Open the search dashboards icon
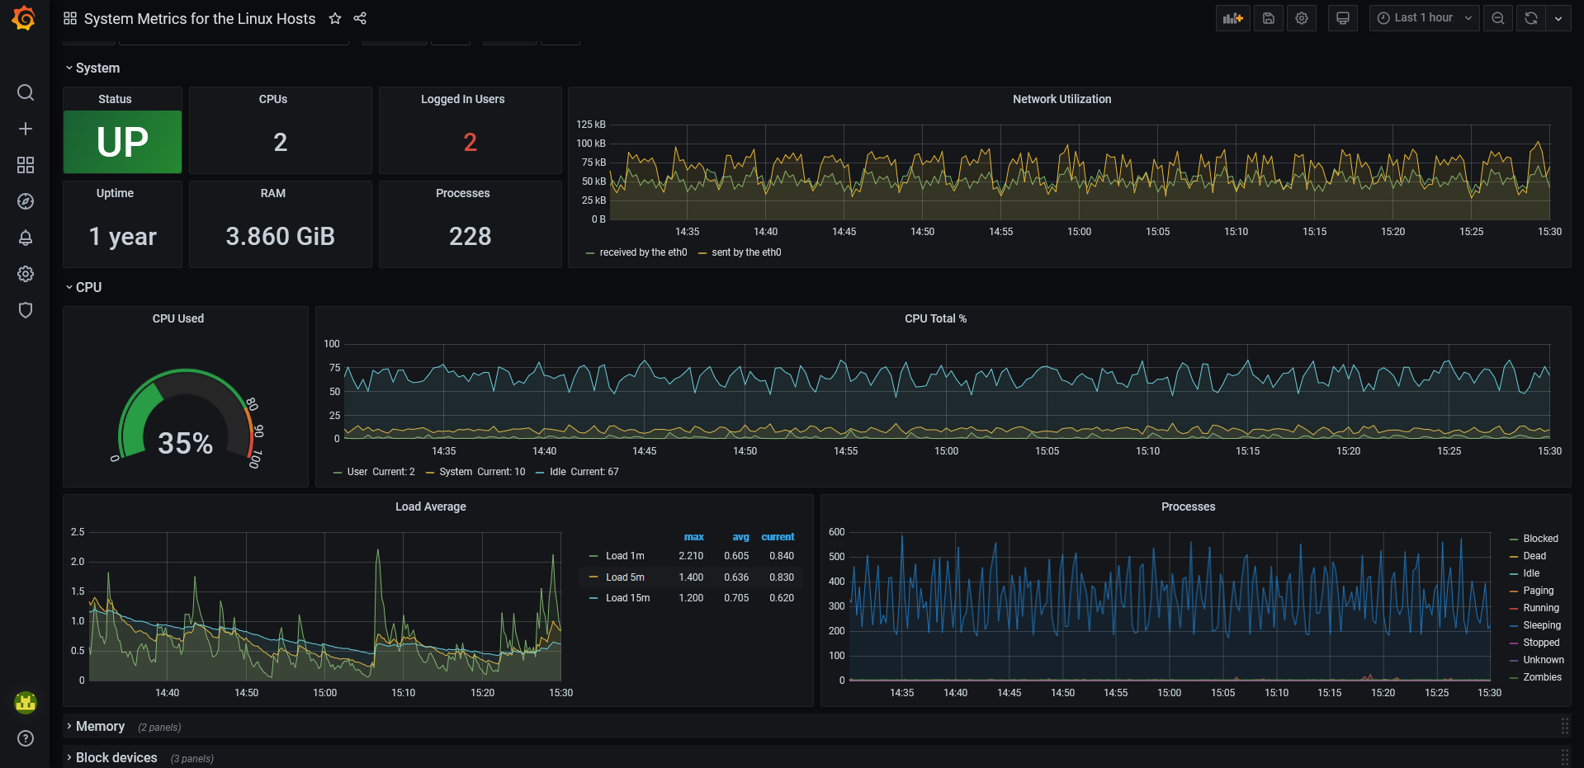 (x=26, y=92)
